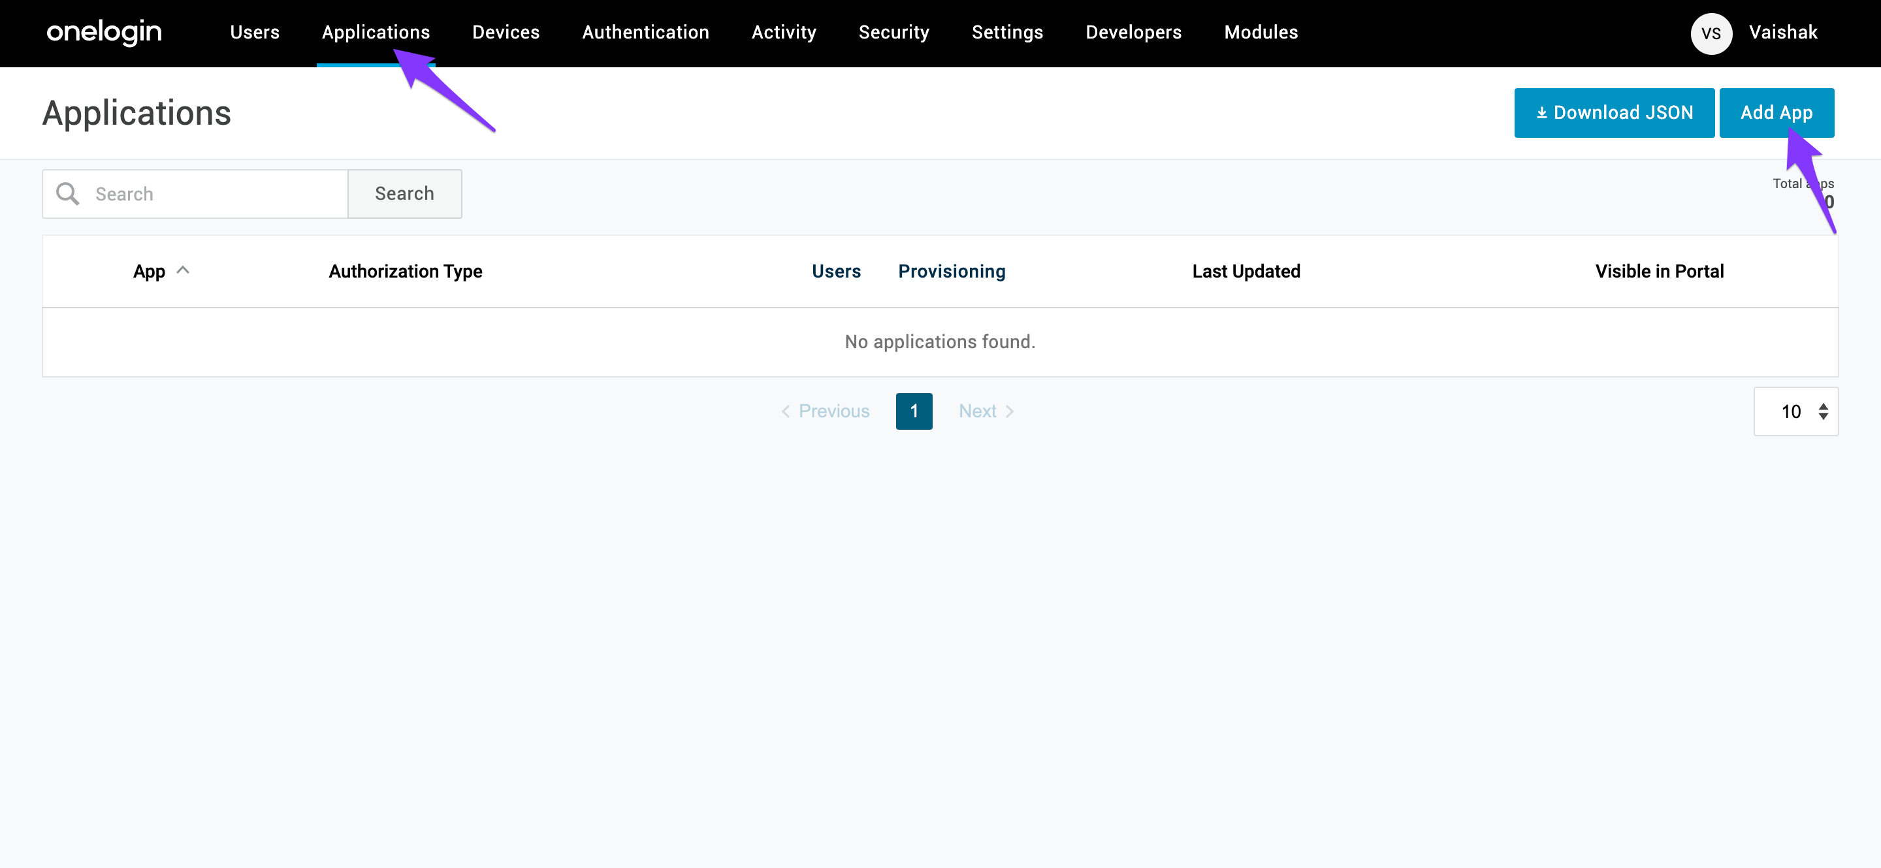Image resolution: width=1881 pixels, height=868 pixels.
Task: Click the magnifying glass search icon
Action: click(x=67, y=193)
